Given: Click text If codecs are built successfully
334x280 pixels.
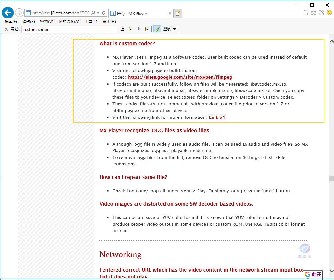Looking at the screenshot, I should 208,90.
